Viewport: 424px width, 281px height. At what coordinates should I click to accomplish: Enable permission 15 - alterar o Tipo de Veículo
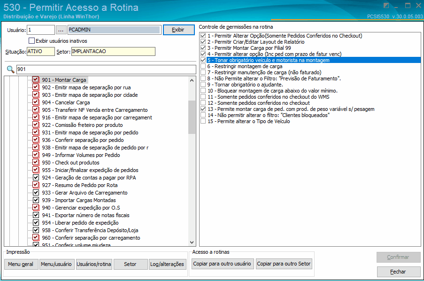point(203,121)
